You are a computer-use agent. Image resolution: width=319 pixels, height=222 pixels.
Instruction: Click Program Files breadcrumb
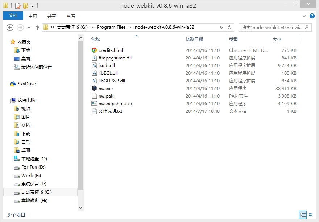click(111, 27)
